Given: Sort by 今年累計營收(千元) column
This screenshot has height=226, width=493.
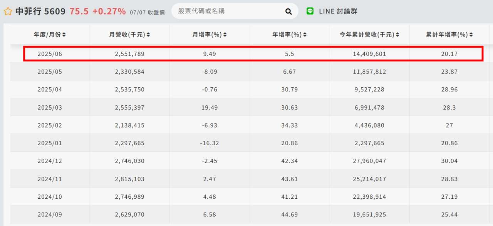Looking at the screenshot, I should point(369,35).
